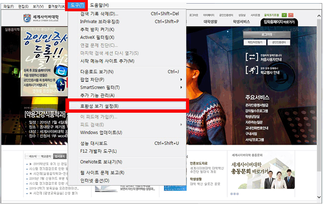Open the 편집(E) menu
Image resolution: width=324 pixels, height=204 pixels.
(x=23, y=7)
